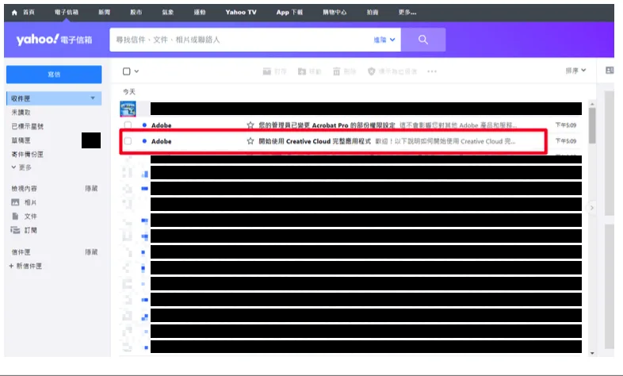Open the Unread (未讀取) folder
The height and width of the screenshot is (376, 623).
[21, 113]
